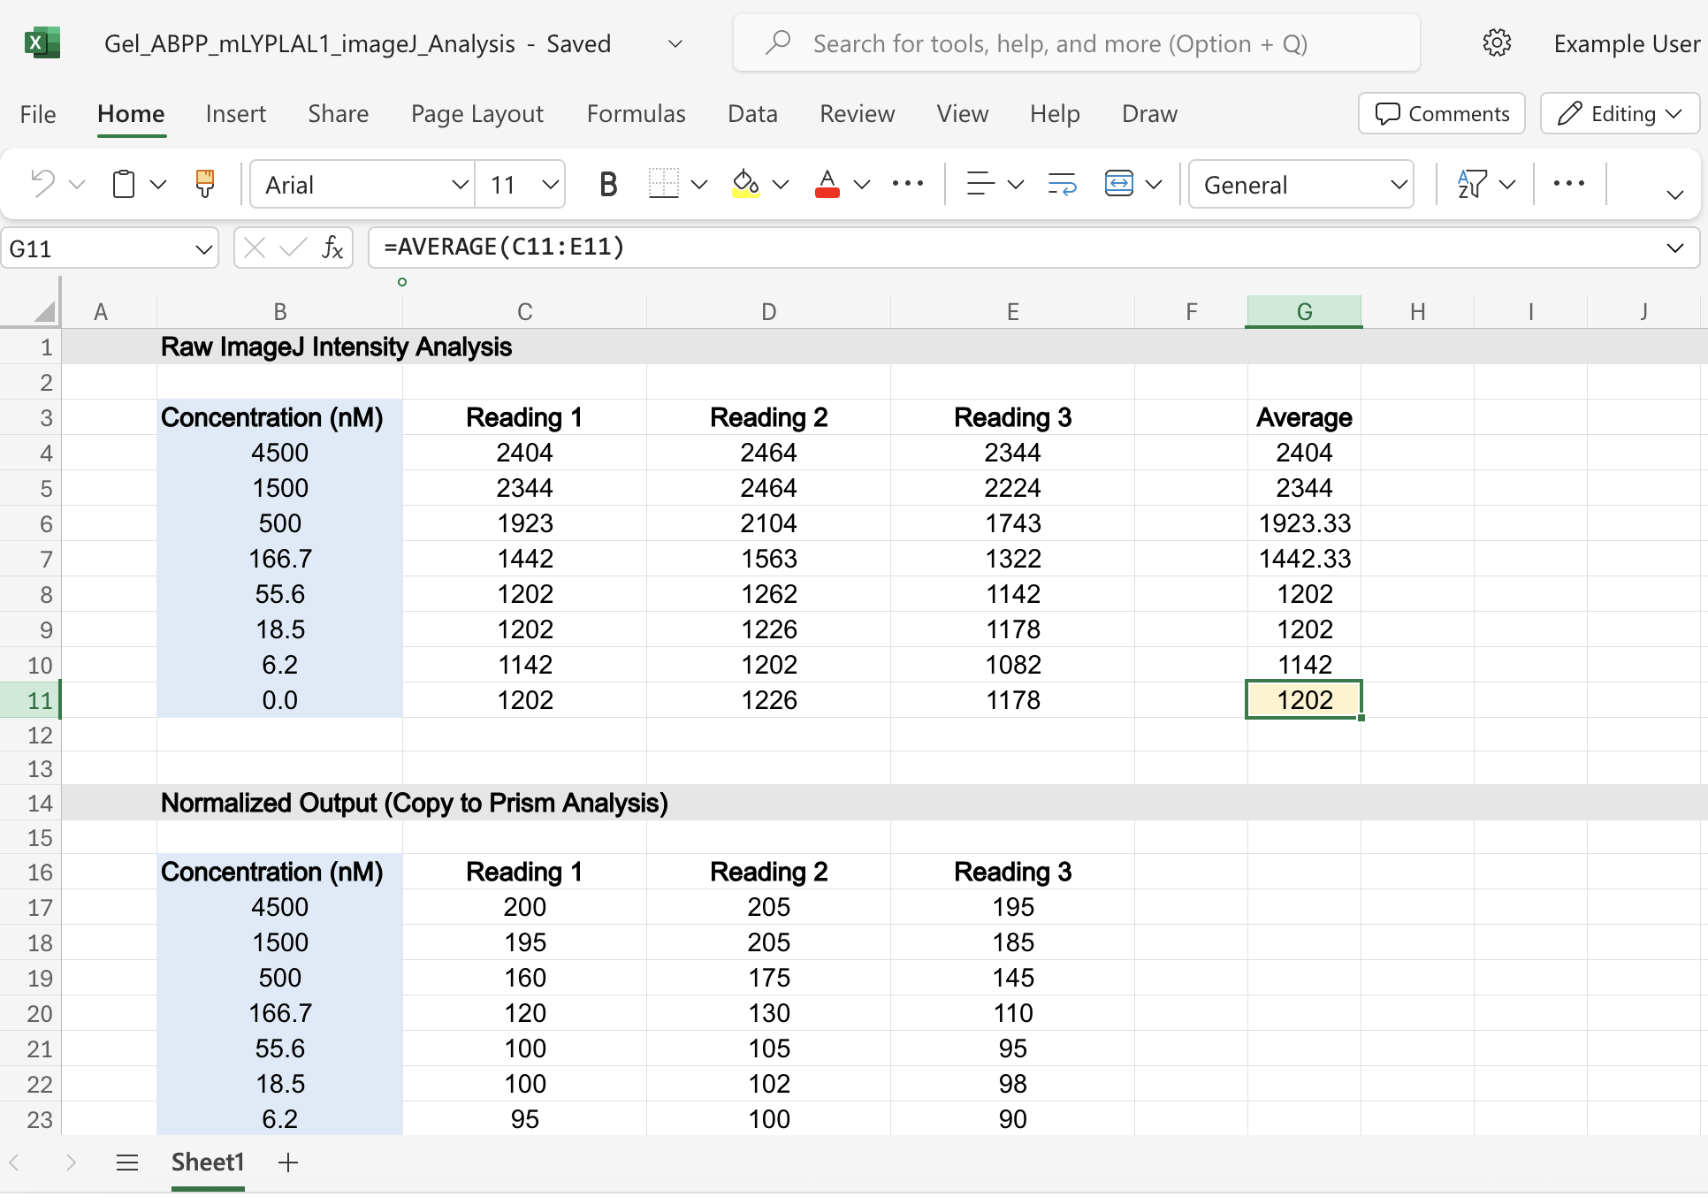
Task: Apply the yellow Fill Color
Action: (747, 183)
